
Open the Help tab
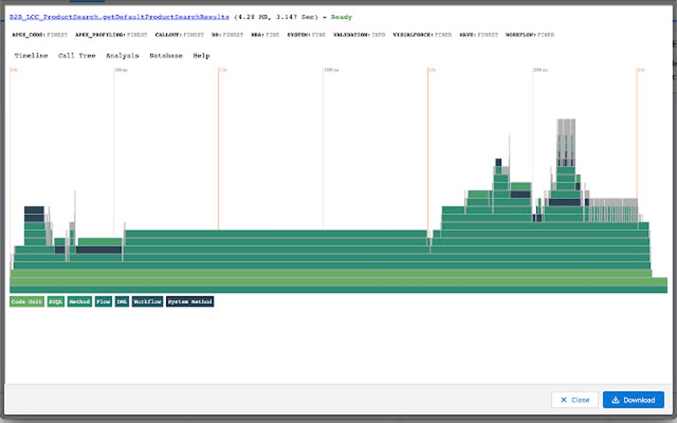[x=201, y=56]
